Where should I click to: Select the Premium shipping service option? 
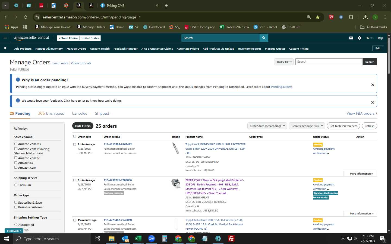pyautogui.click(x=16, y=185)
